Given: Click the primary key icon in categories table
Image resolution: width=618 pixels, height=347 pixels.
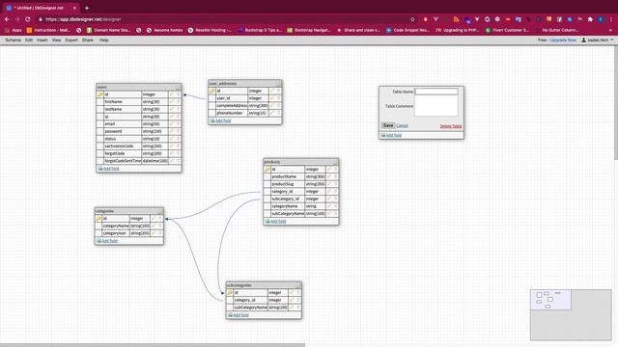Looking at the screenshot, I should (98, 219).
